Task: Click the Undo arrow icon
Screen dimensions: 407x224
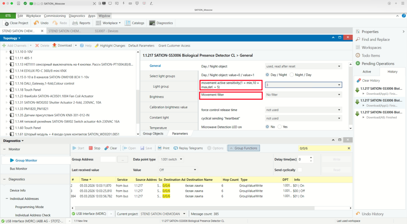Action: (36, 23)
